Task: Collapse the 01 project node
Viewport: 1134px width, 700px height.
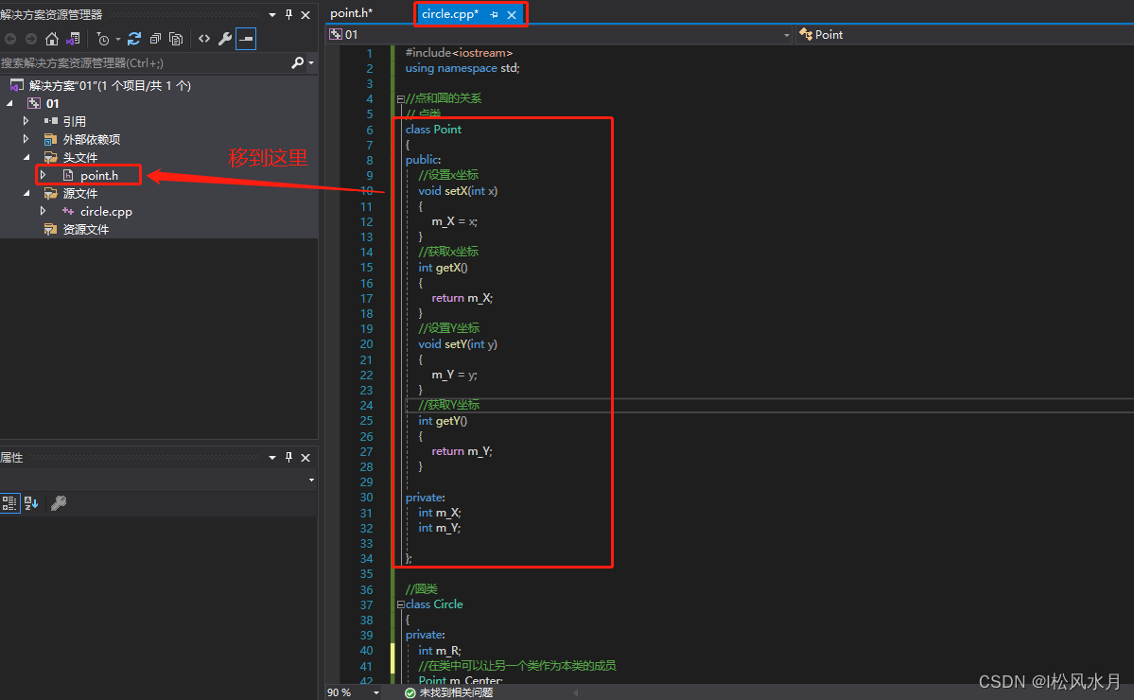Action: click(x=9, y=103)
